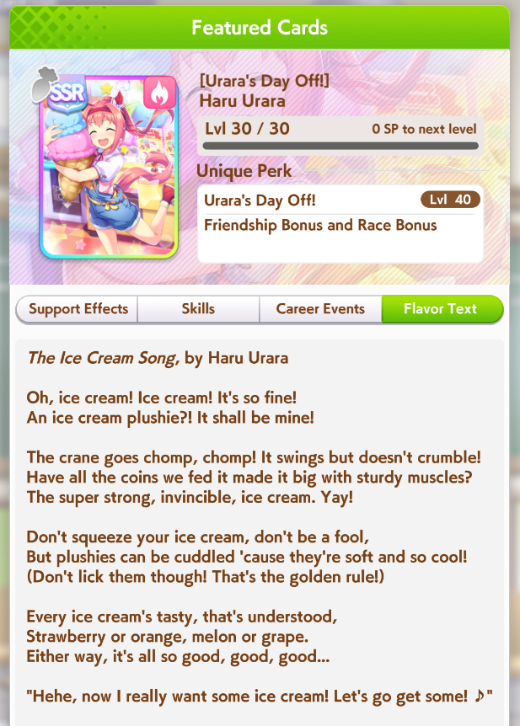Click the carrot icon behind the SSR badge

44,83
